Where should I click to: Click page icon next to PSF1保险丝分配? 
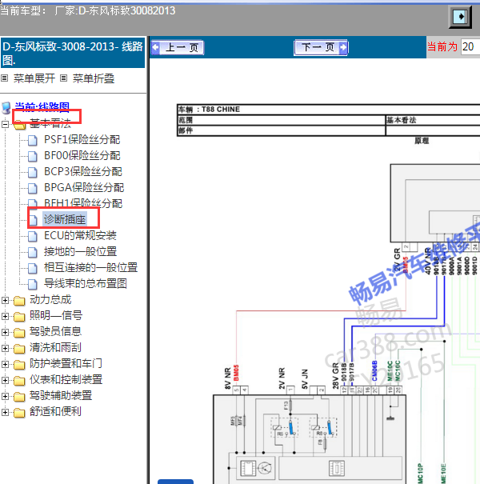pos(33,141)
